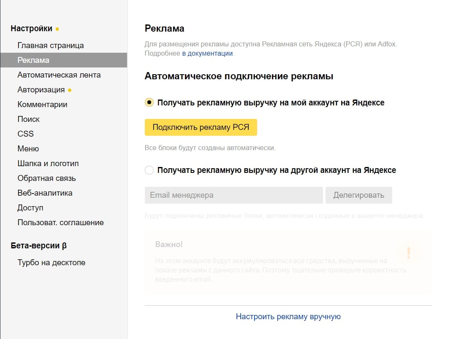Focus the Email менеджера input field
Screen dimensions: 475x339
[x=233, y=195]
